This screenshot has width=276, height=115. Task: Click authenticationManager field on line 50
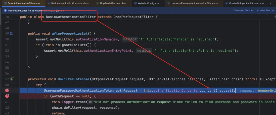[x=97, y=39]
